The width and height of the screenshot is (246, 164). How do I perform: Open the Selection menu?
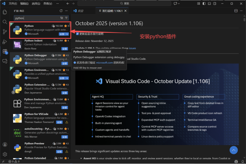[x=36, y=4]
